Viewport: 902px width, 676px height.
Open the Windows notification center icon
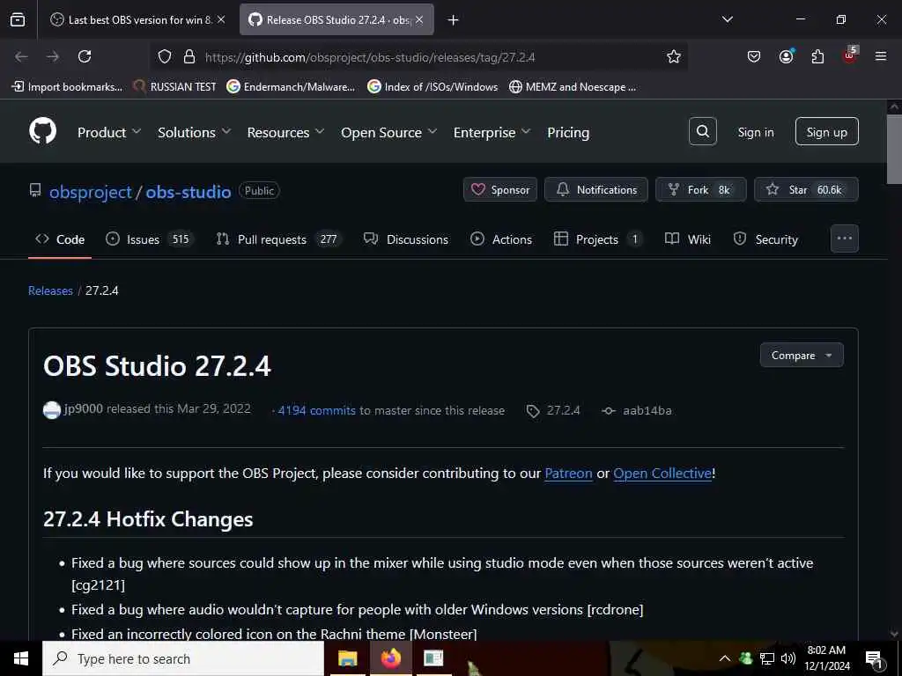[874, 659]
